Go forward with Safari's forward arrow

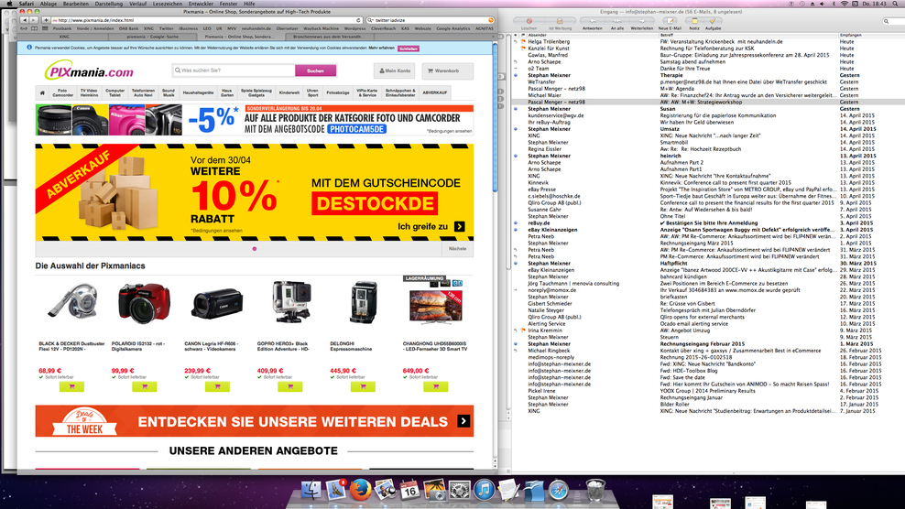tap(33, 20)
